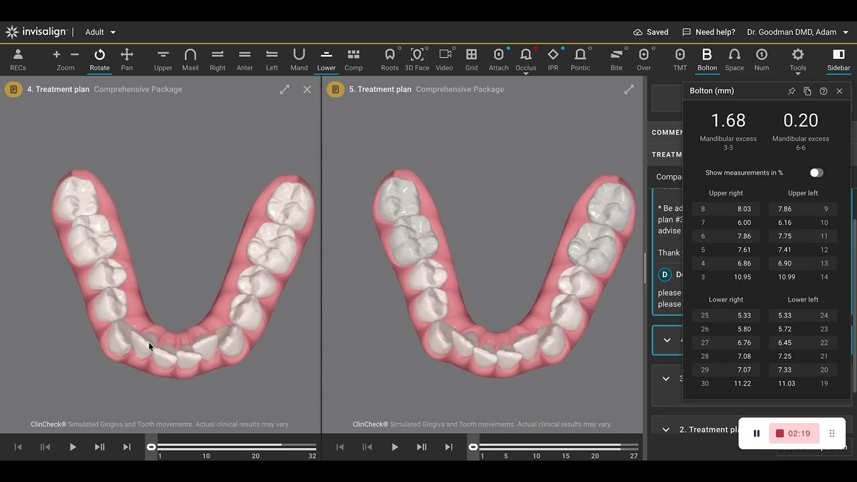Open the Tools settings gear
This screenshot has width=857, height=482.
[x=798, y=59]
